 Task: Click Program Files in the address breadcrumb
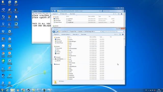(73, 31)
